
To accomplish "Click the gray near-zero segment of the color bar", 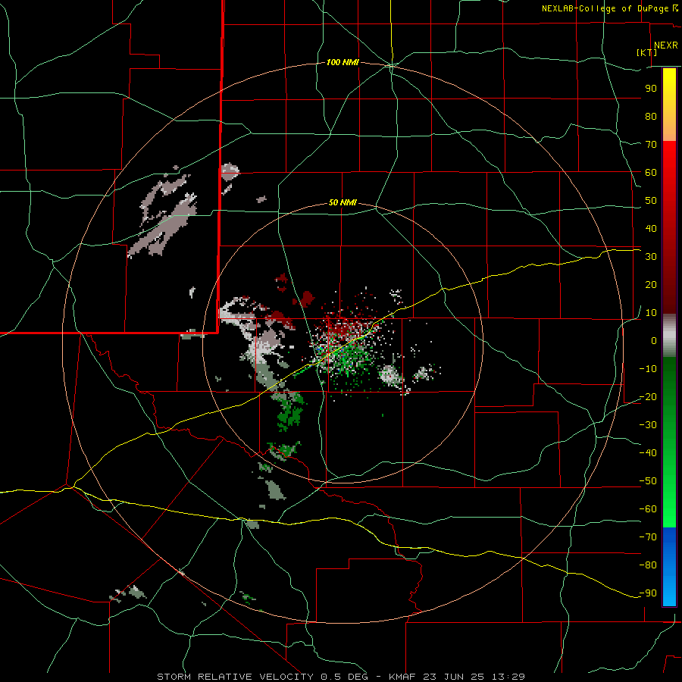I will coord(669,335).
